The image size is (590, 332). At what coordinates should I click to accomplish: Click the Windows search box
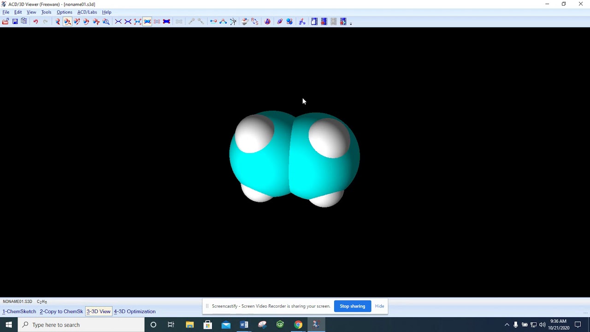(x=81, y=325)
